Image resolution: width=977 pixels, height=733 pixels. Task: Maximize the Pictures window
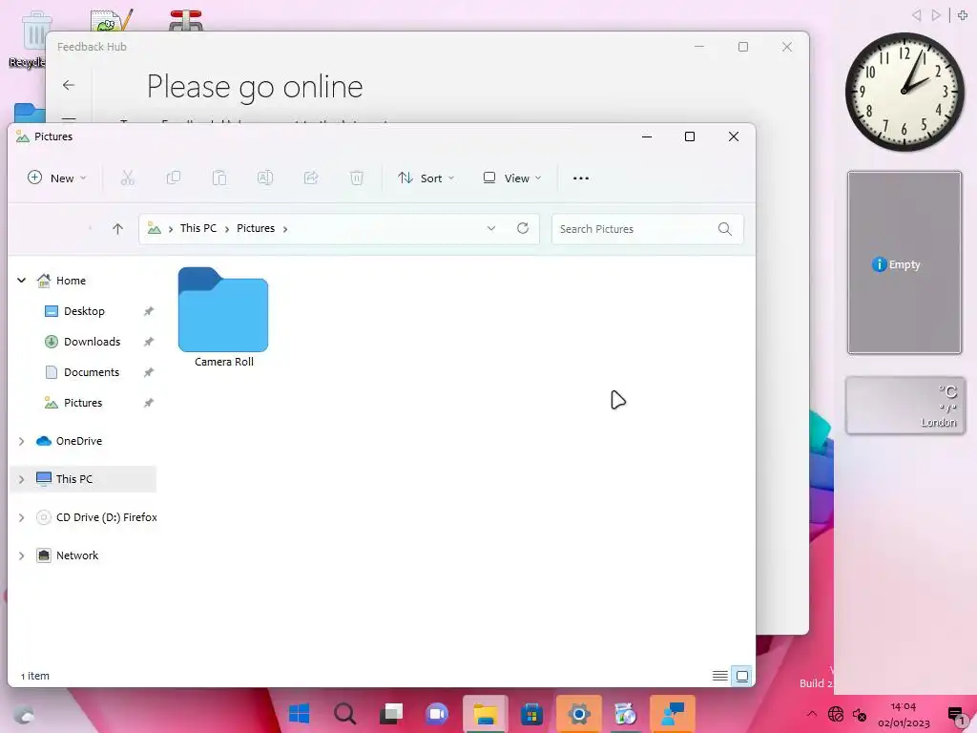coord(690,136)
